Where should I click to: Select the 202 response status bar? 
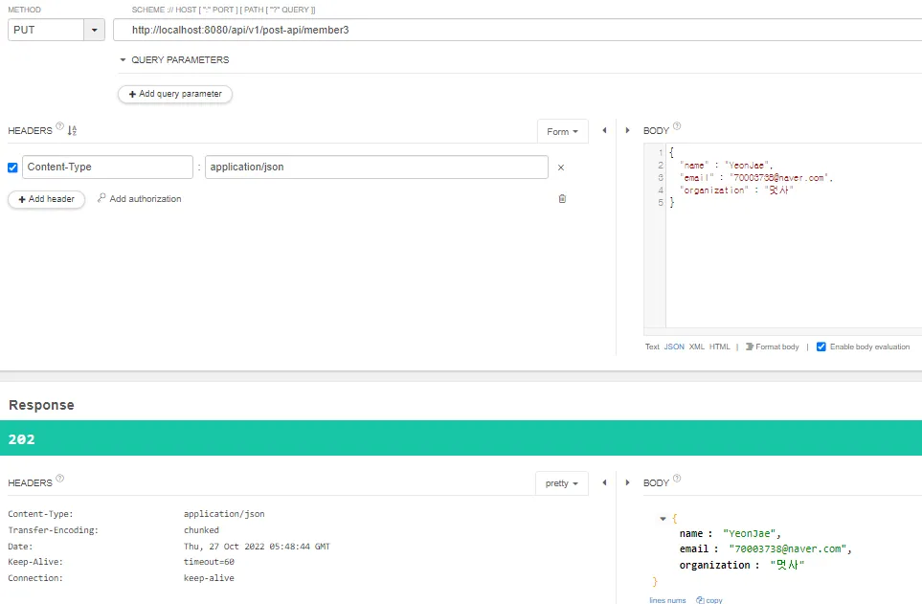click(x=461, y=438)
